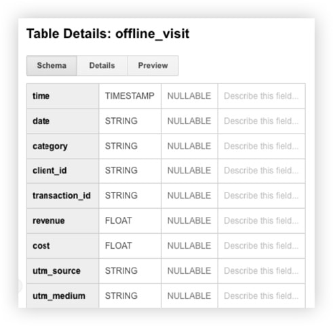Click the utm_source field name
Screen dimensions: 333x326
coord(56,271)
